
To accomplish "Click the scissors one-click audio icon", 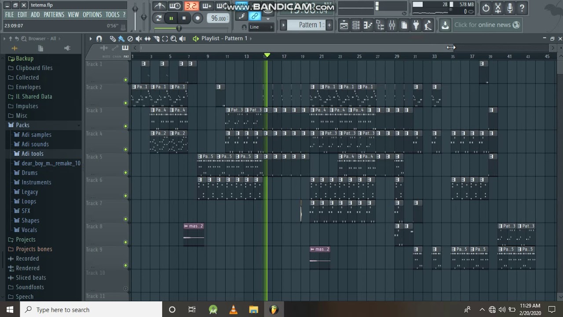I will (498, 7).
